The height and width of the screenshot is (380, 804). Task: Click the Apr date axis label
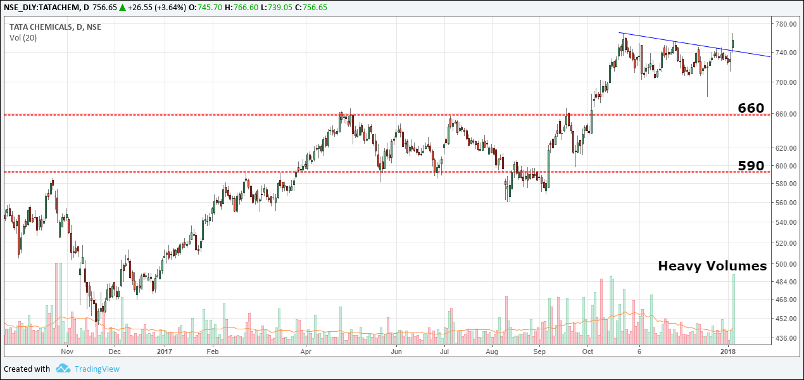306,351
